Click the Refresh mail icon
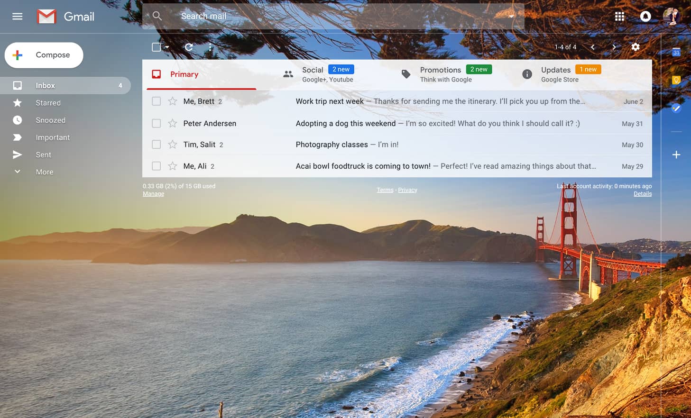 (189, 47)
